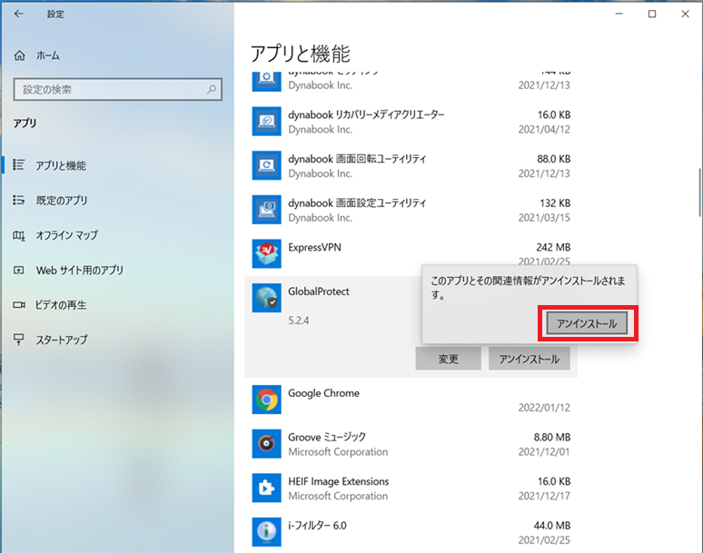Click the i-フィルター 6.0 icon
The height and width of the screenshot is (553, 703).
pos(265,532)
